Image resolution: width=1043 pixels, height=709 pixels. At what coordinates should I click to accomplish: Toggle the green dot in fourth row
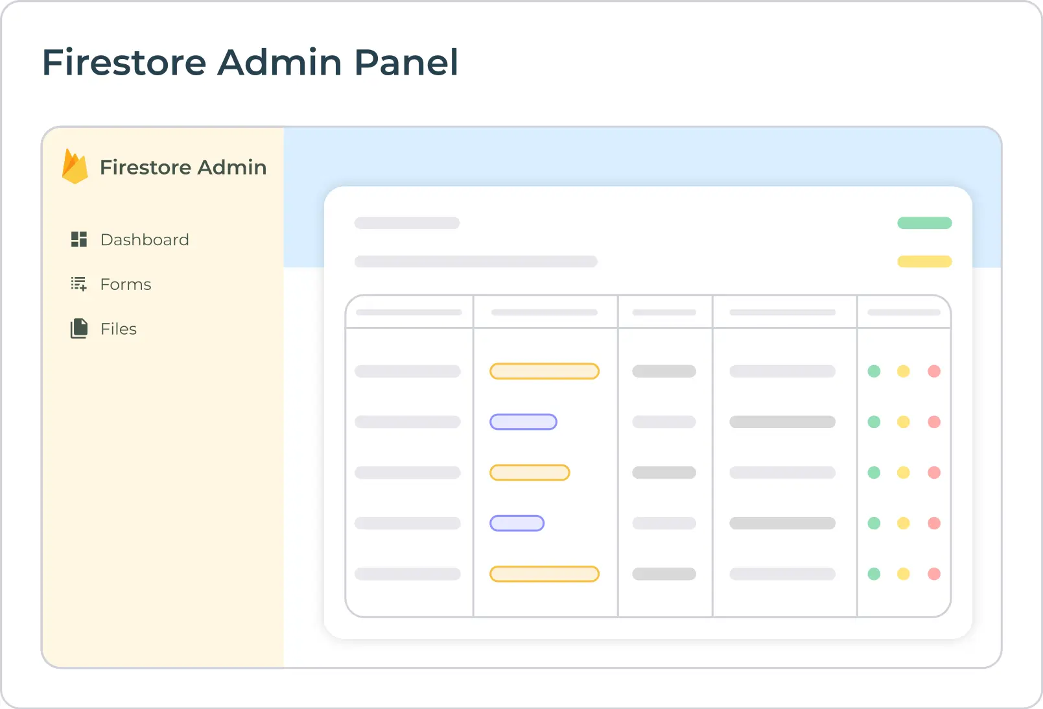(x=873, y=523)
